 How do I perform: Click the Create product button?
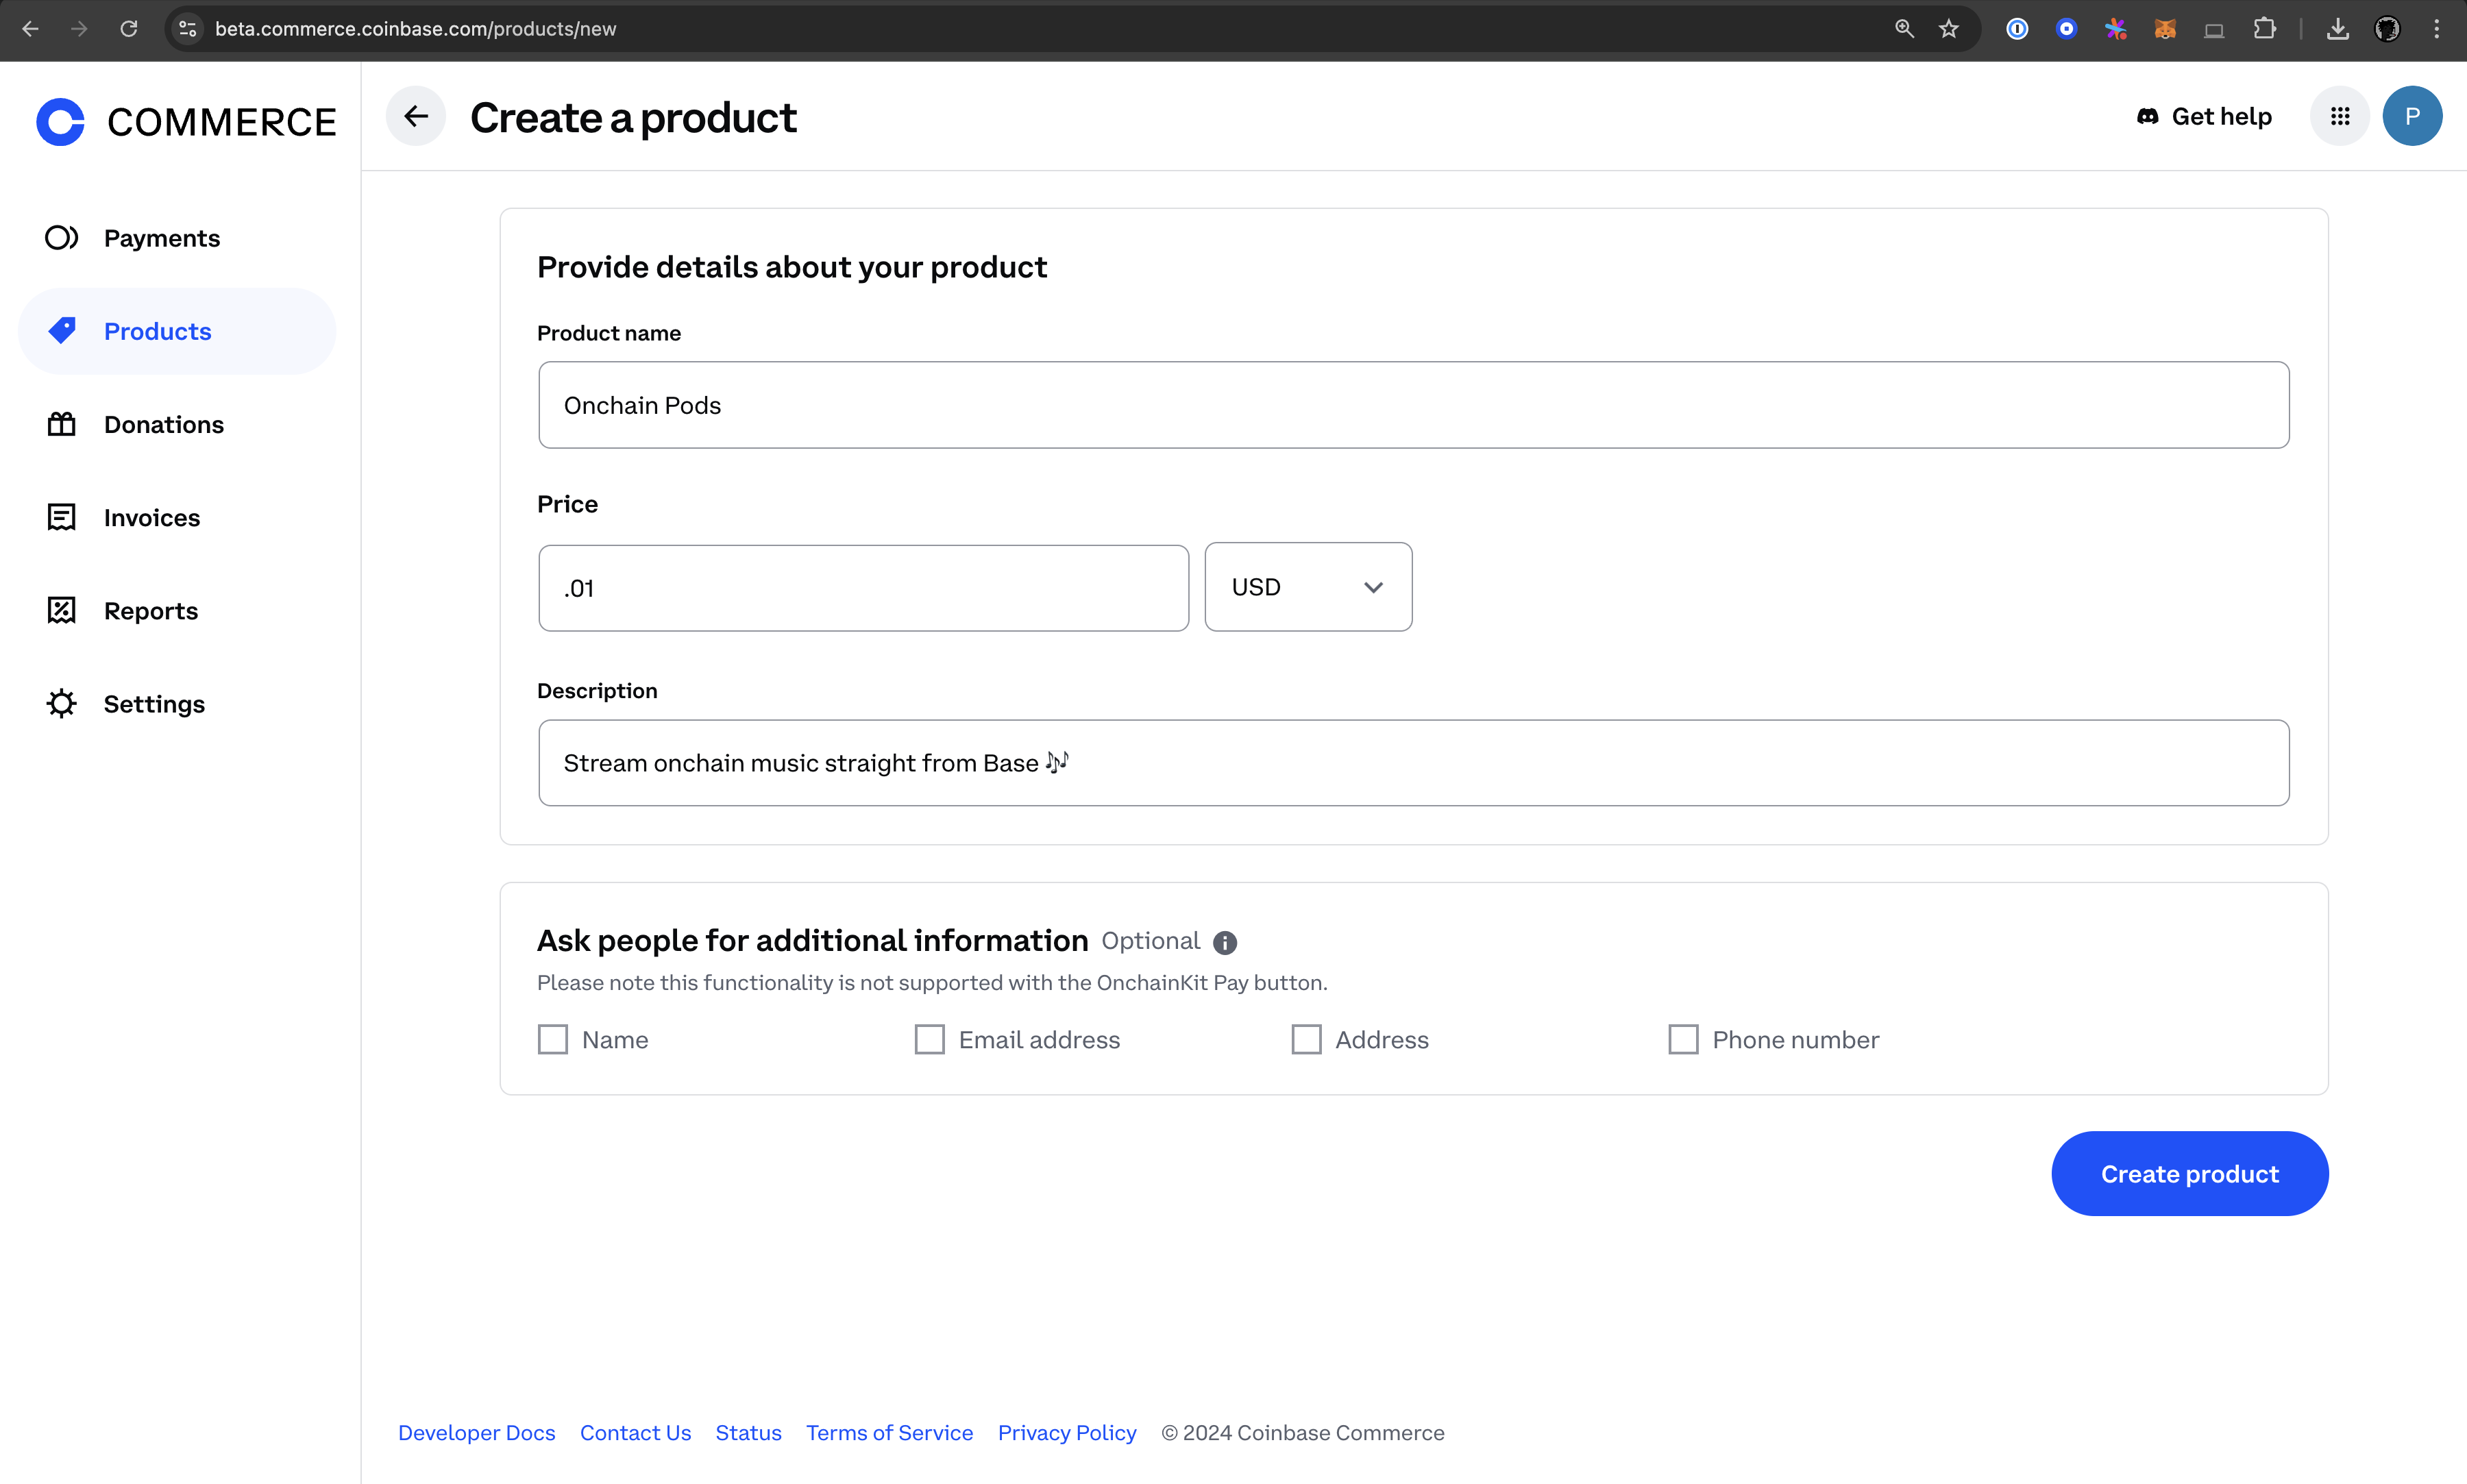[x=2189, y=1174]
